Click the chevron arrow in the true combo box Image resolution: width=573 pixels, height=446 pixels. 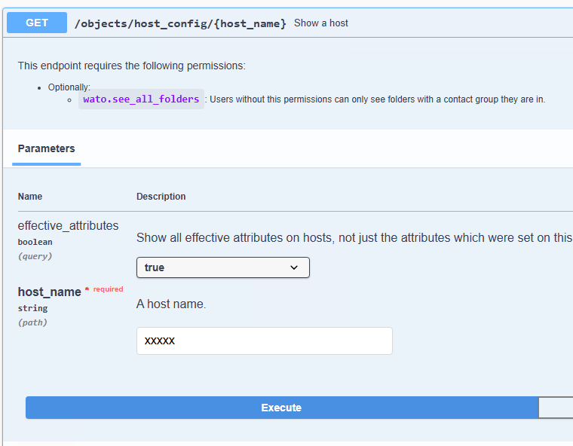294,267
